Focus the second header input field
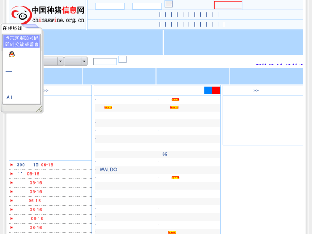The image size is (312, 234). point(147,6)
